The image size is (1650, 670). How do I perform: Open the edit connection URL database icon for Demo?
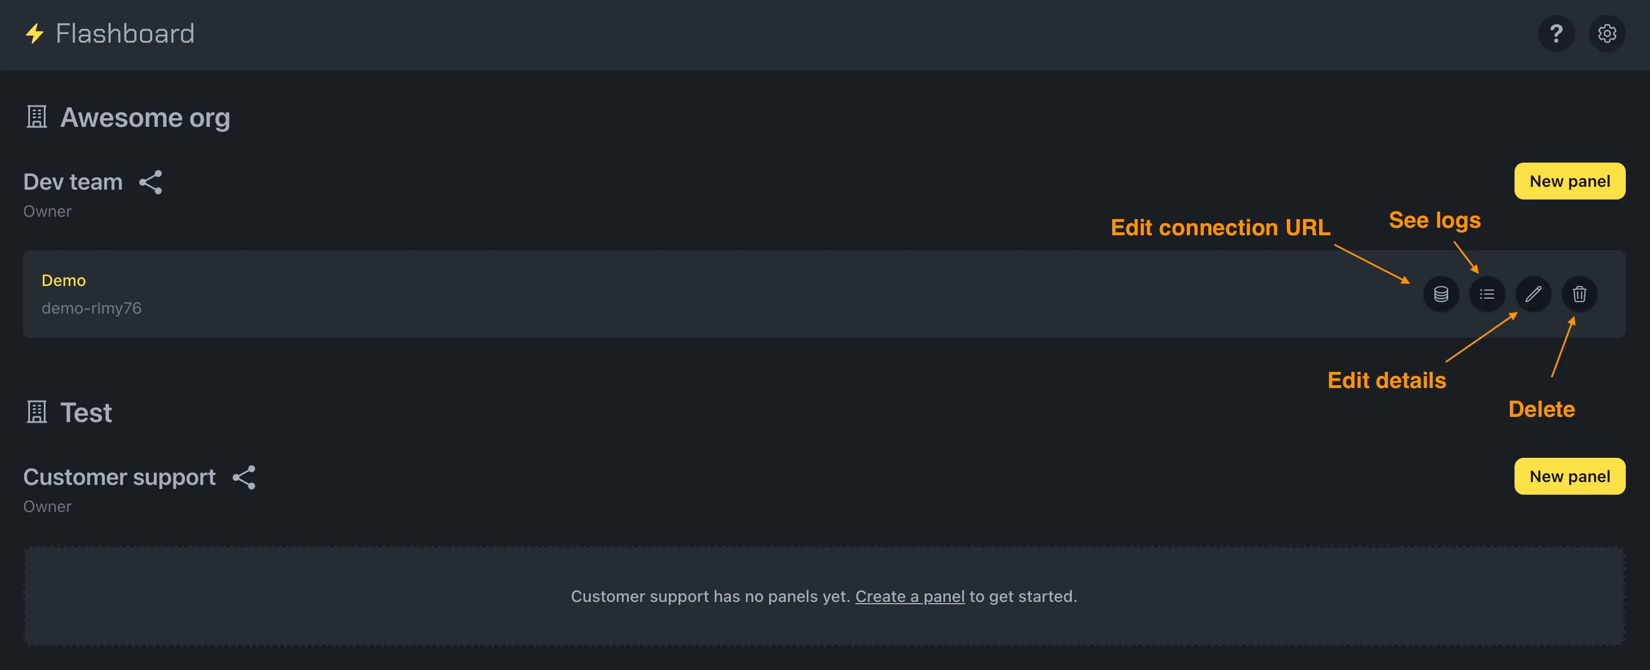(x=1441, y=294)
